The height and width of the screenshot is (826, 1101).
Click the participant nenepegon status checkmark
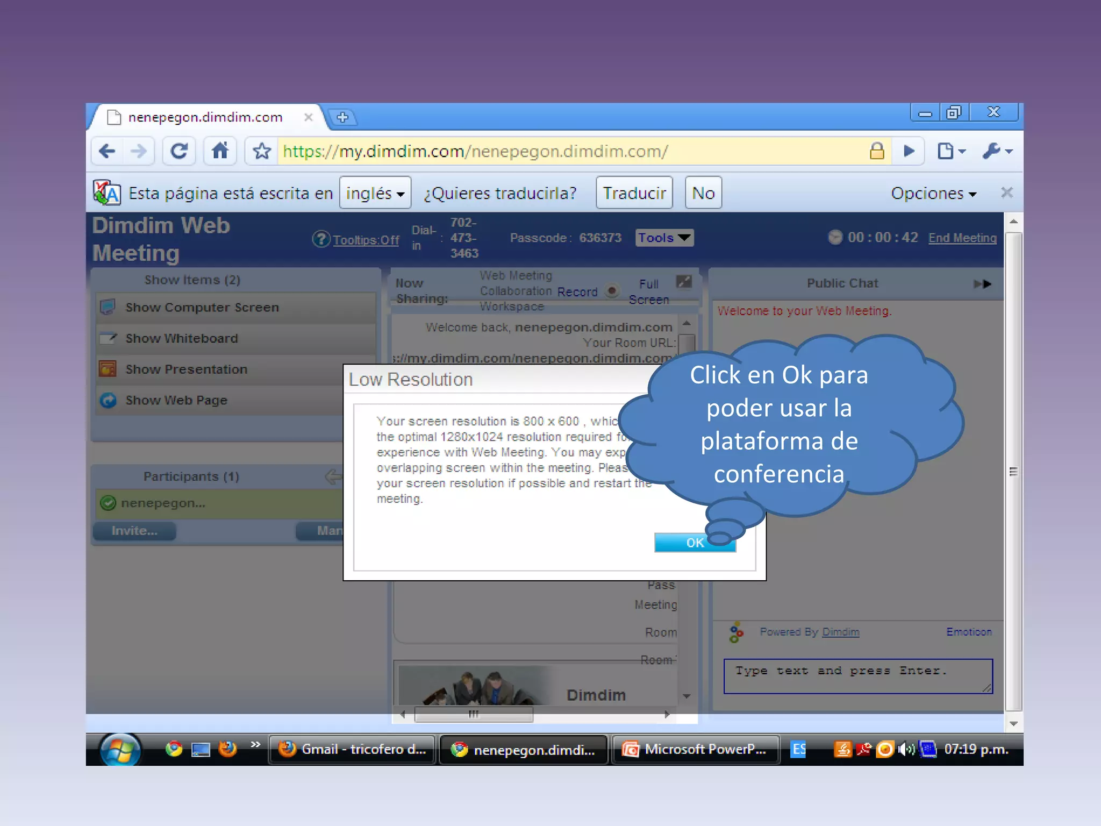(x=108, y=503)
